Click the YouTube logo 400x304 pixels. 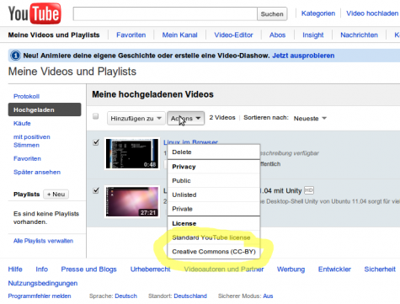(35, 13)
